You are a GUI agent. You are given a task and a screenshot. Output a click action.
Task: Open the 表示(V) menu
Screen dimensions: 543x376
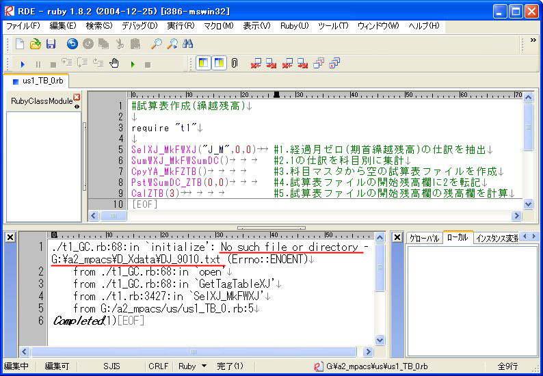(256, 26)
